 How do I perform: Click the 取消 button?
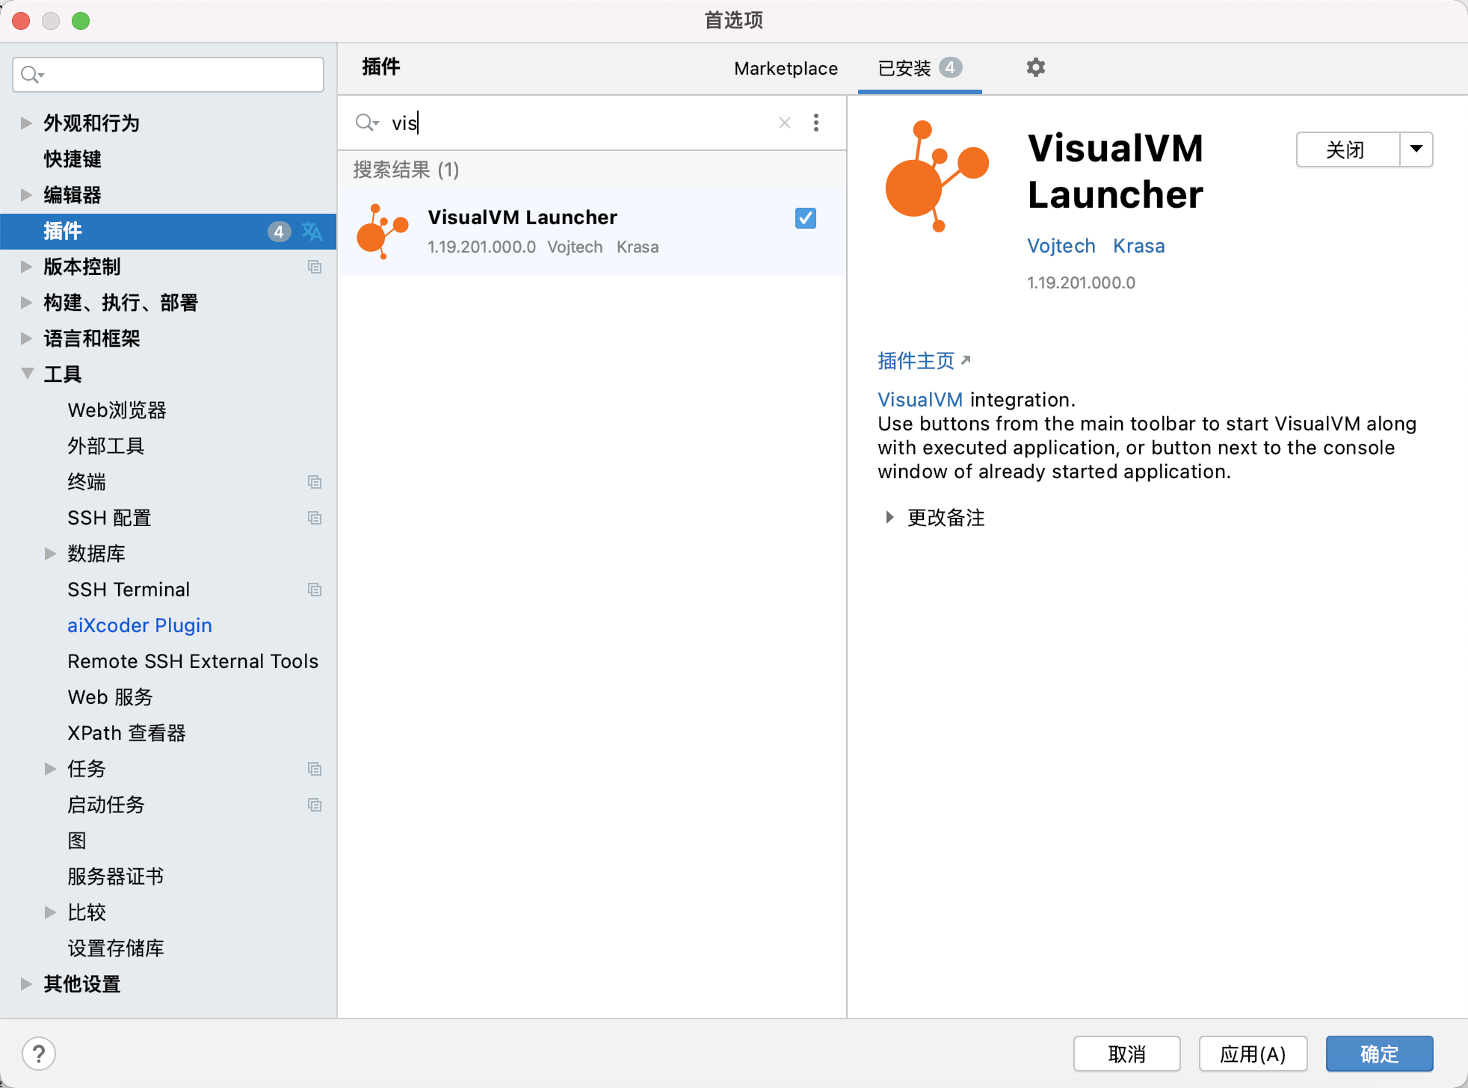pos(1127,1054)
